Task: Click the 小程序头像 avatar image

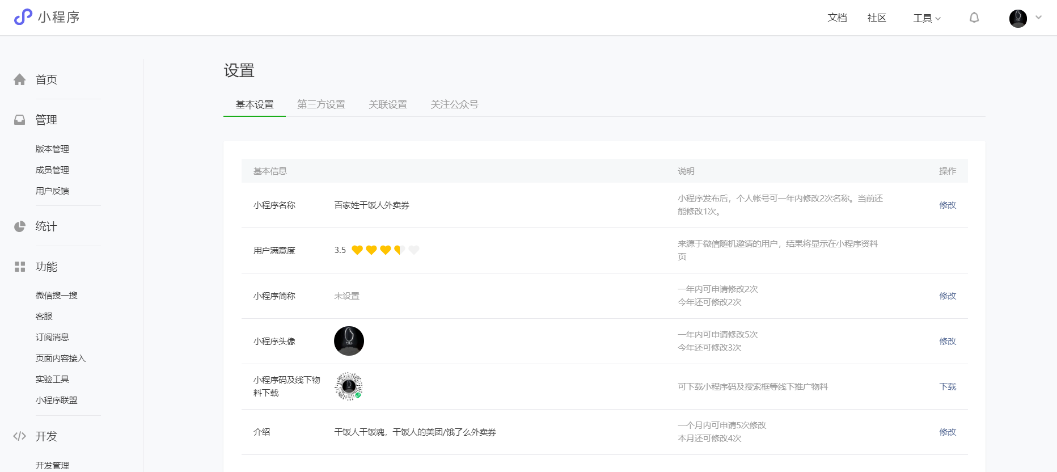Action: [x=349, y=341]
